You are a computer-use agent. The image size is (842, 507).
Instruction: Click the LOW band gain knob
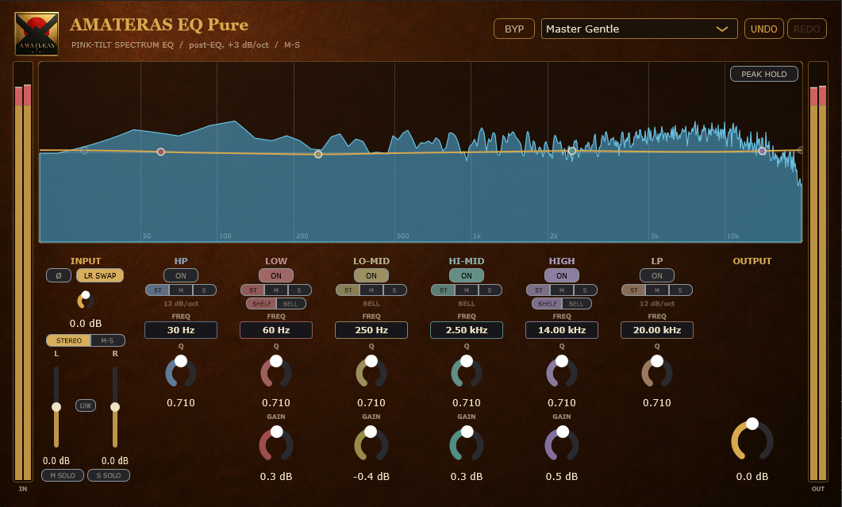point(276,444)
